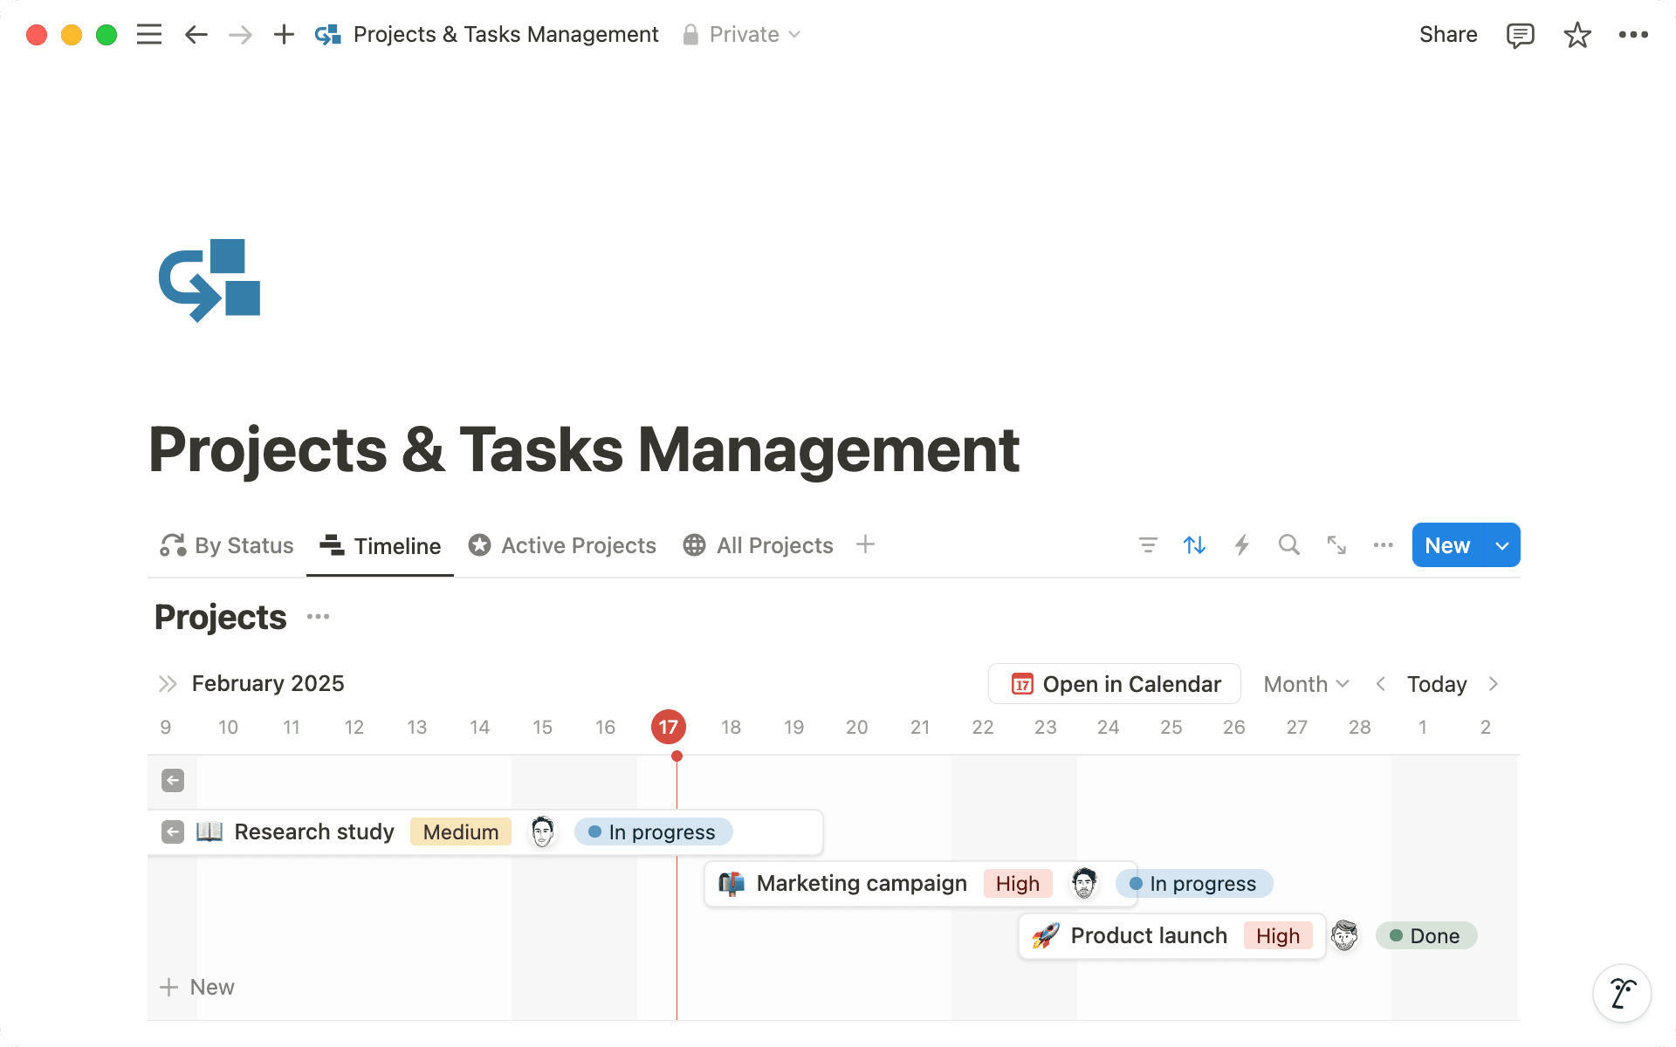Open the filter options icon
Viewport: 1676px width, 1047px height.
[x=1148, y=545]
